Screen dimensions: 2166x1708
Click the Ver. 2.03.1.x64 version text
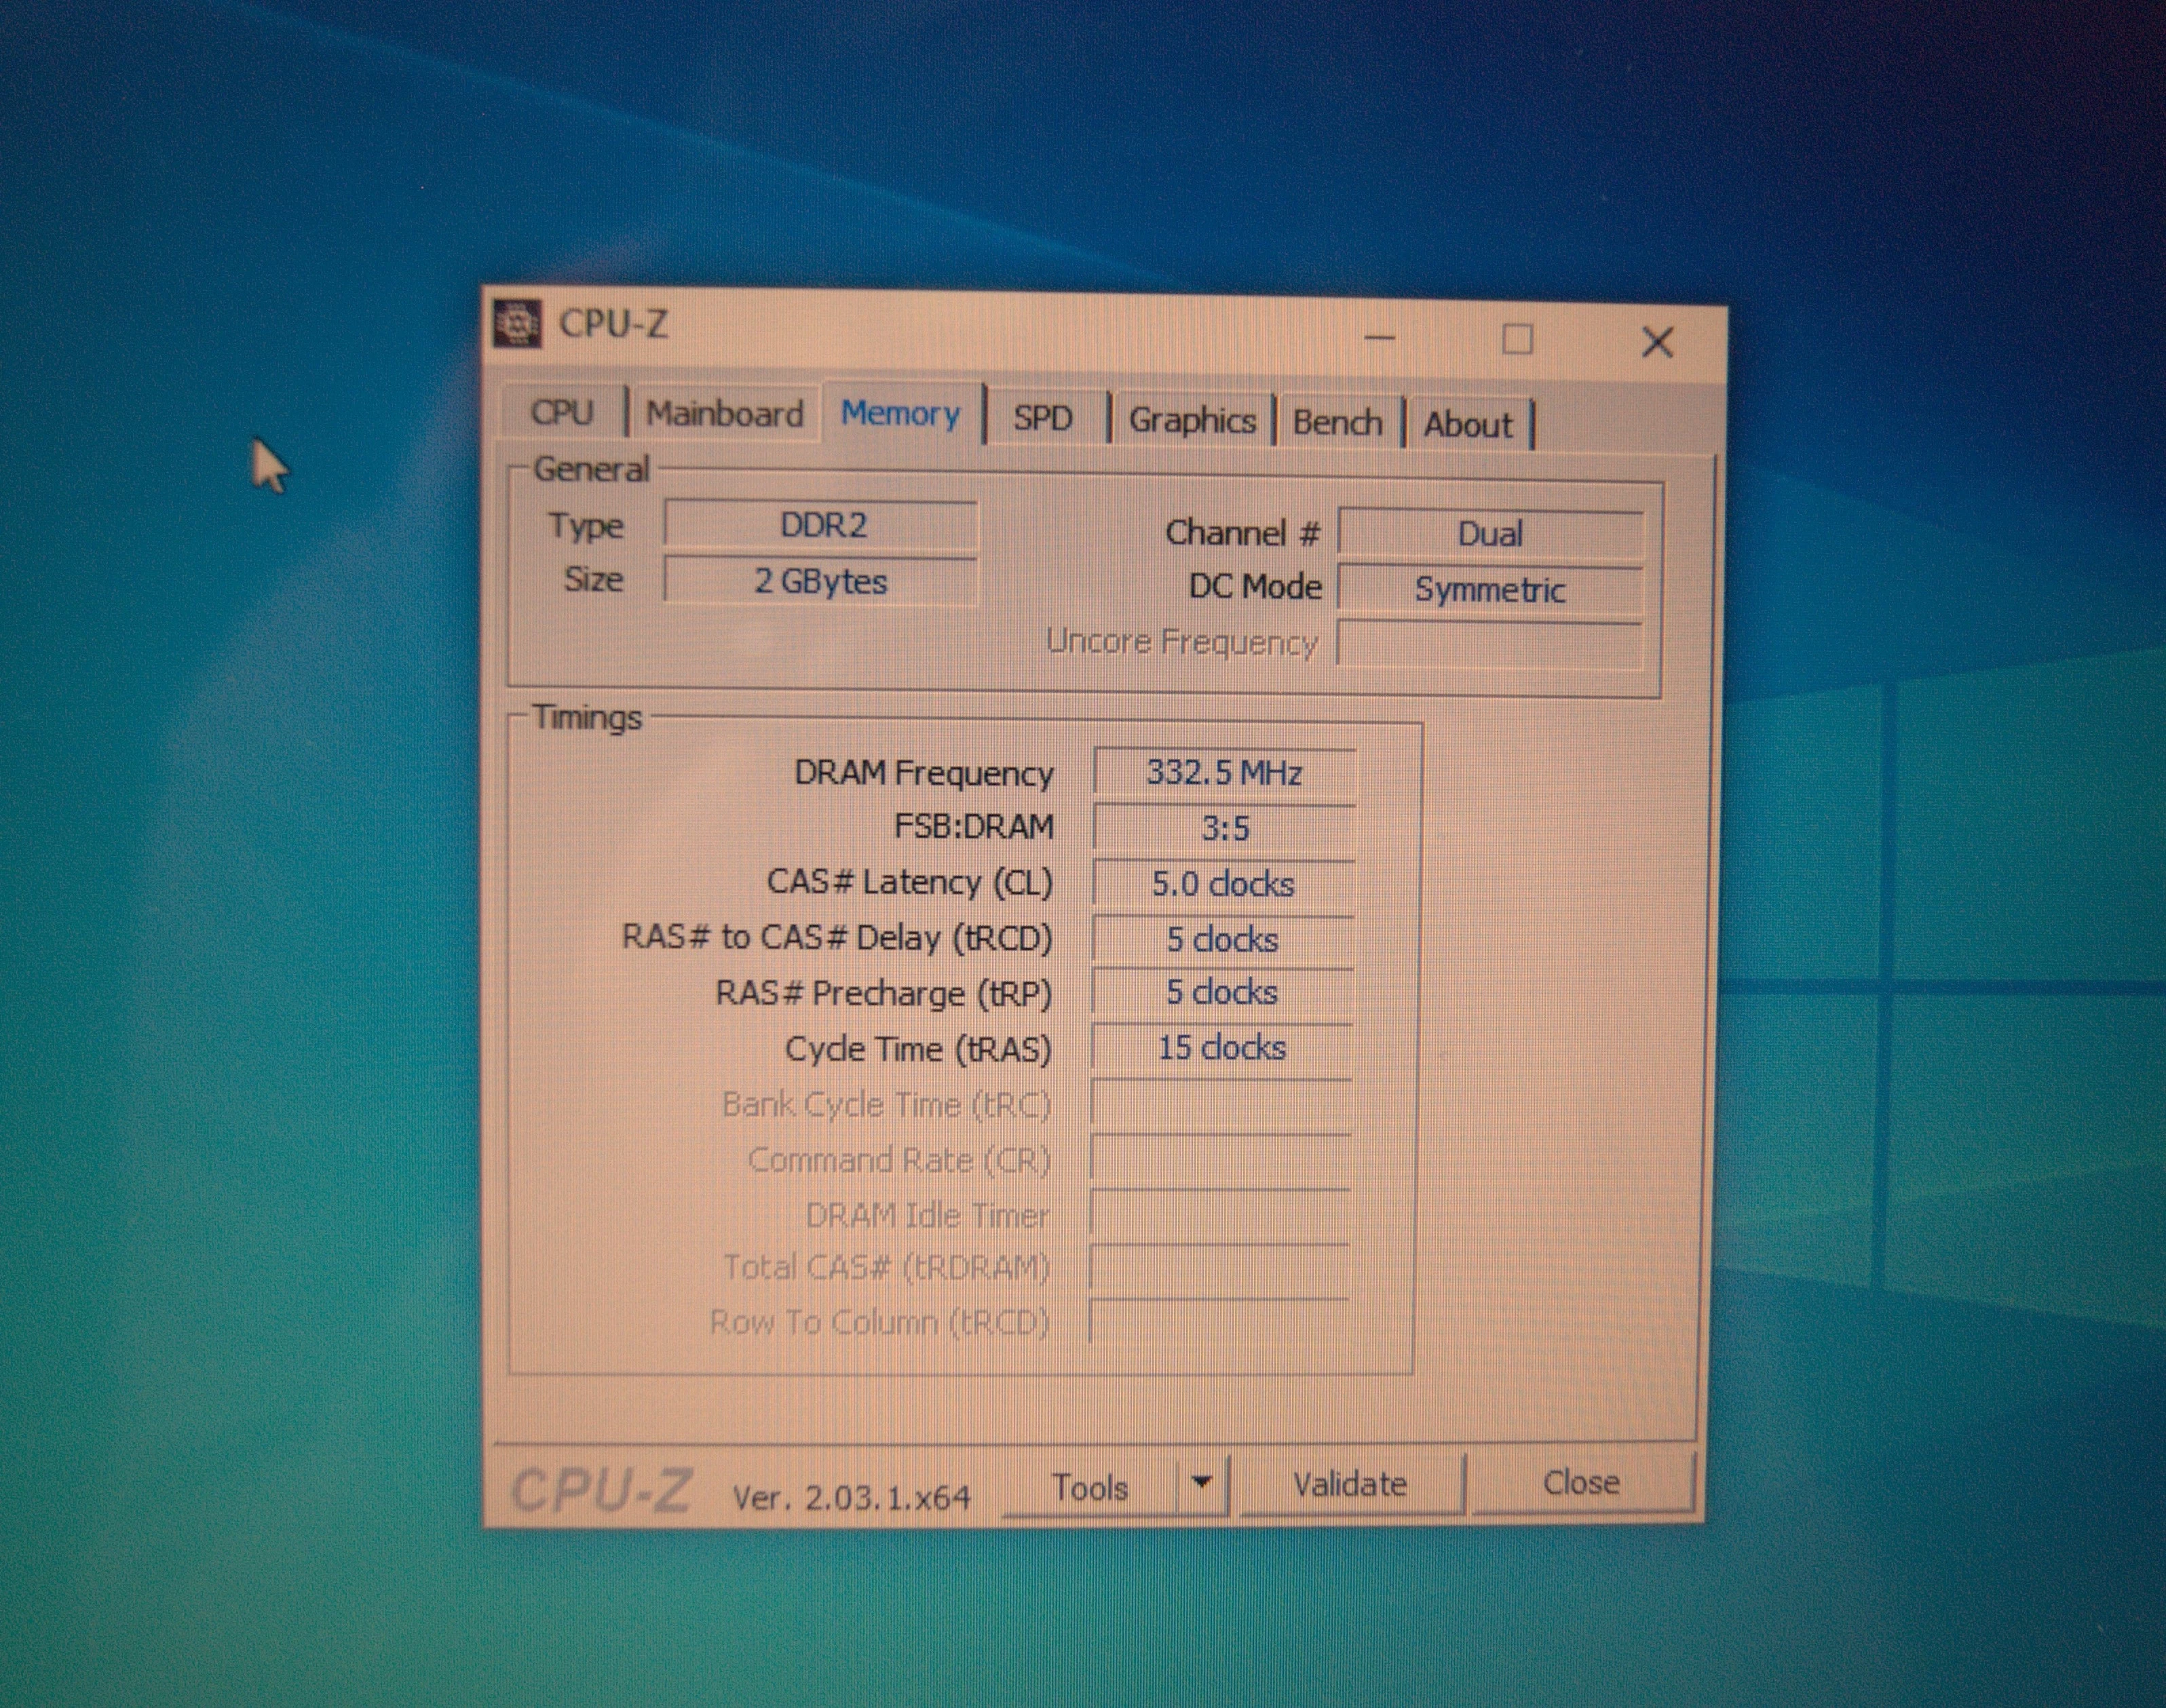tap(852, 1497)
